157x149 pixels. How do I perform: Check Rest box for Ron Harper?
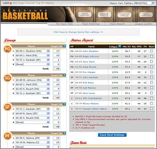152,72
